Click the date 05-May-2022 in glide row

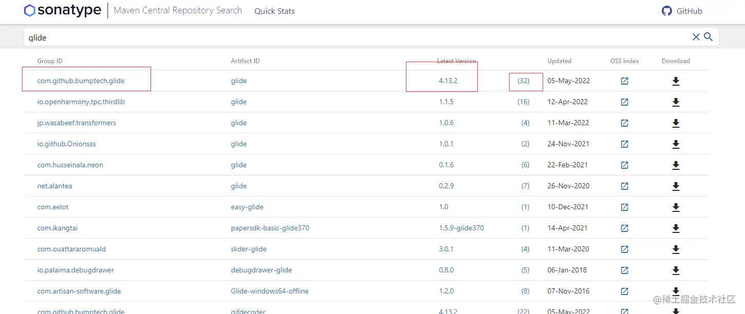pos(569,81)
